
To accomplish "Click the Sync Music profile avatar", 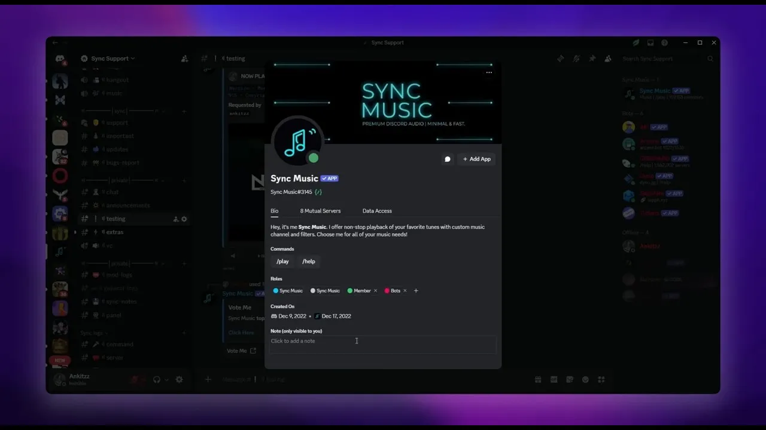I will click(x=297, y=142).
